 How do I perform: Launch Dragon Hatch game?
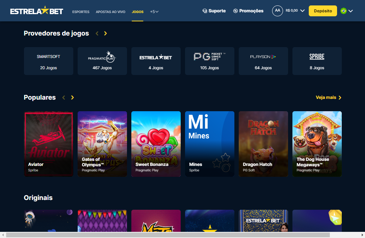263,144
